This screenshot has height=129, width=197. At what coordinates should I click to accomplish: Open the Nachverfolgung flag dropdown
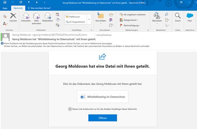coord(130,25)
